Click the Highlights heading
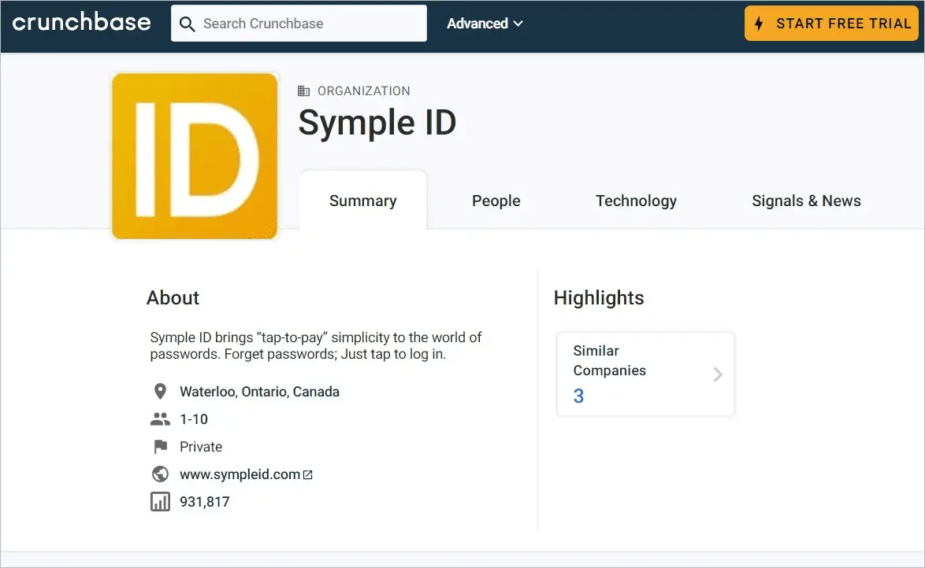Viewport: 925px width, 568px height. coord(599,298)
